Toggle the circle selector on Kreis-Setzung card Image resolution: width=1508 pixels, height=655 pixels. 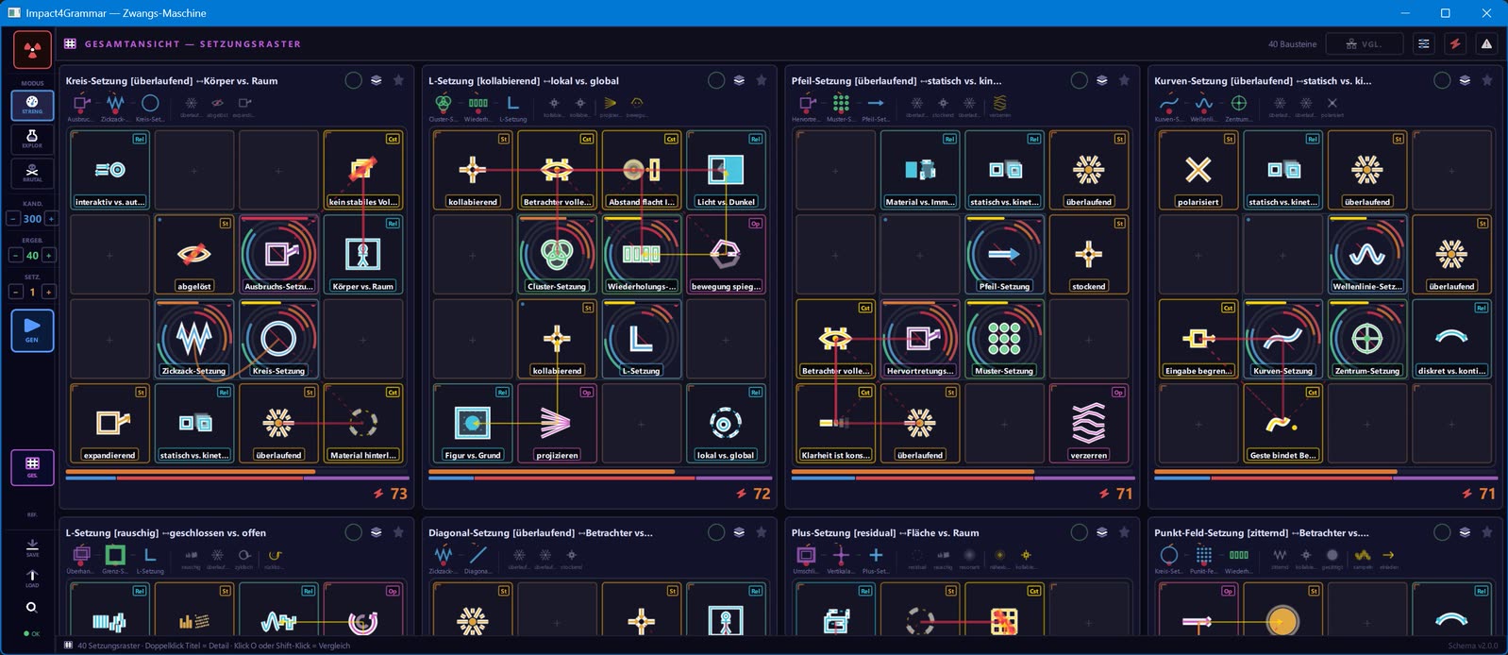coord(353,80)
